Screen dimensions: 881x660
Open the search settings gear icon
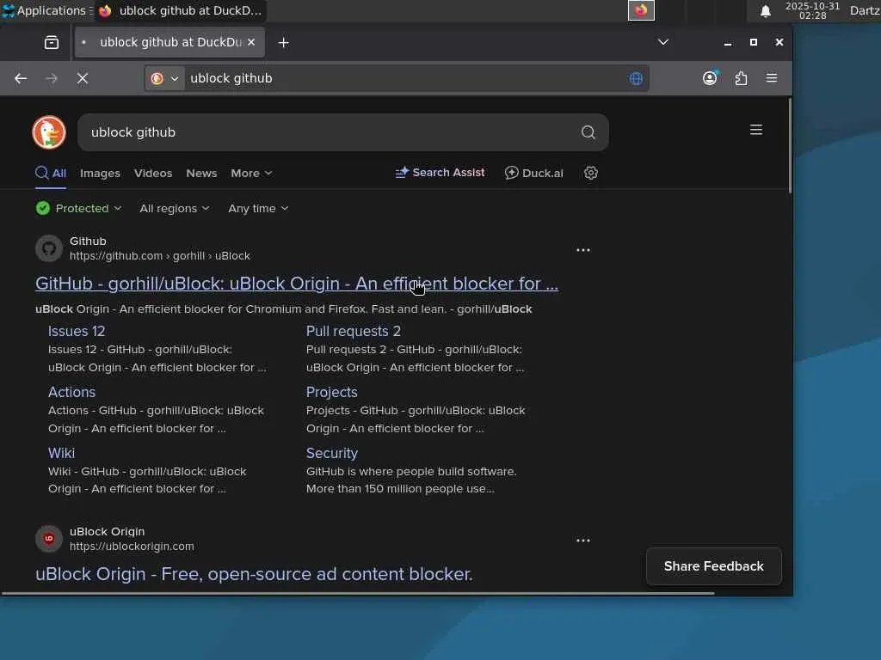click(x=590, y=173)
